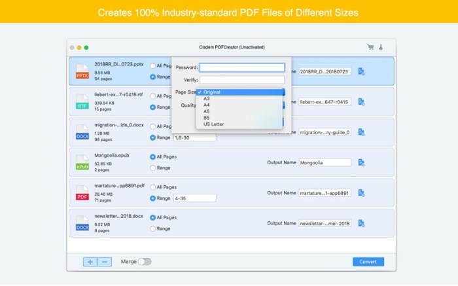Select Range for the 2018RR pptx file
This screenshot has height=286, width=458.
coord(152,77)
